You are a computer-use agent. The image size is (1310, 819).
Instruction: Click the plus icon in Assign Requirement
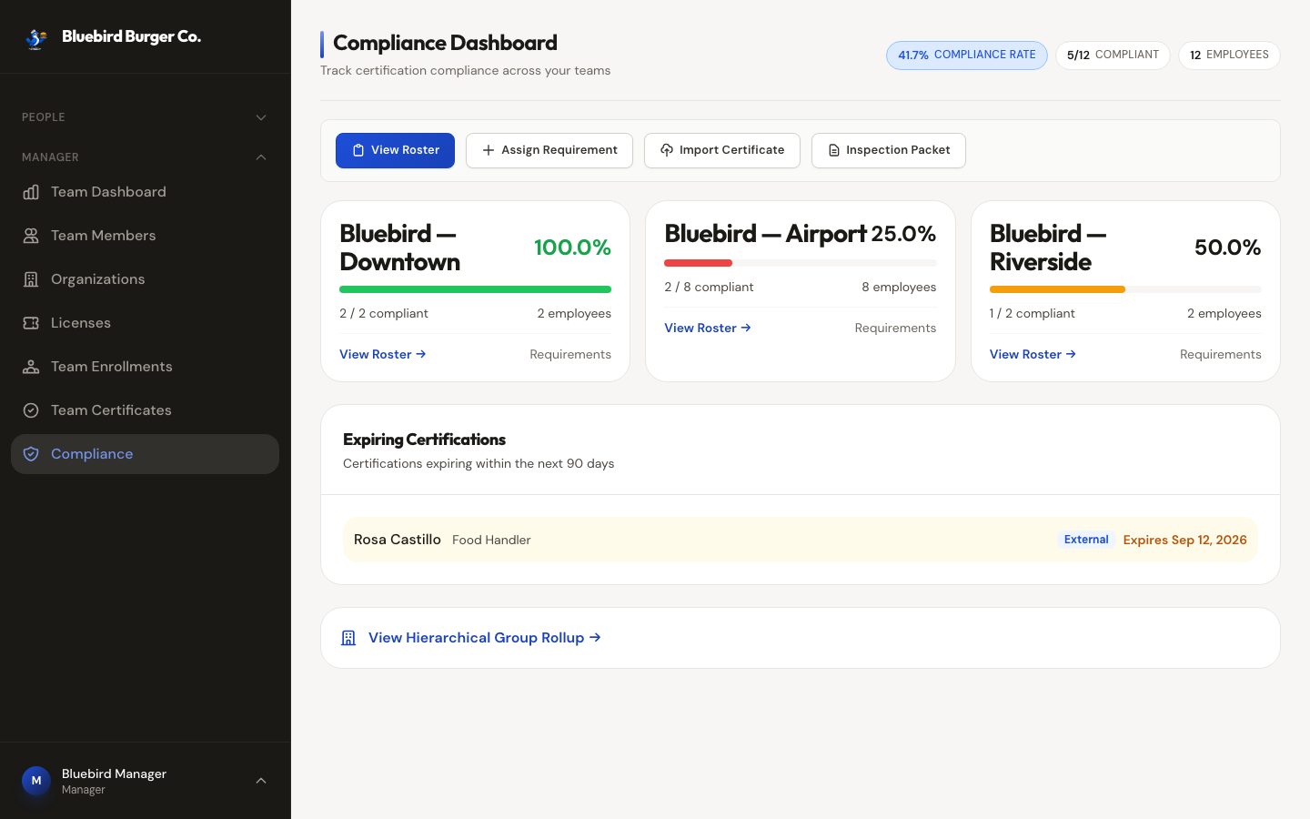489,150
